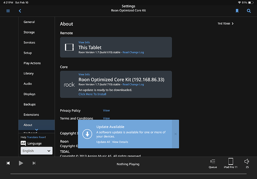Click the time 4:21 PM in status bar
This screenshot has height=179, width=257.
(x=8, y=3)
